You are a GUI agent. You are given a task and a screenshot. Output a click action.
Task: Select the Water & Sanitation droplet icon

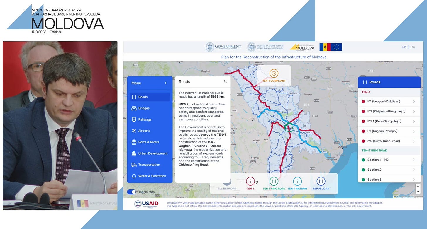point(134,176)
